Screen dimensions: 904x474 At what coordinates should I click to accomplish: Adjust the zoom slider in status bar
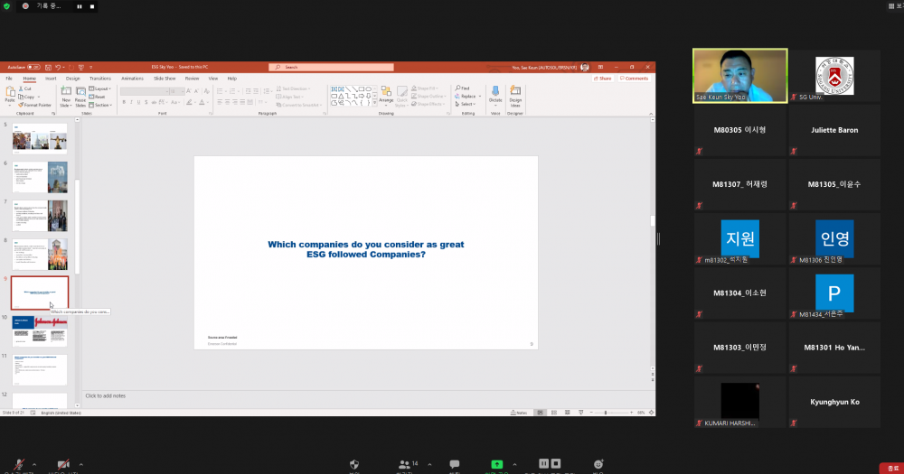pos(606,413)
